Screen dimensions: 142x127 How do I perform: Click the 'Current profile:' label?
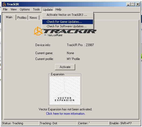point(44,59)
